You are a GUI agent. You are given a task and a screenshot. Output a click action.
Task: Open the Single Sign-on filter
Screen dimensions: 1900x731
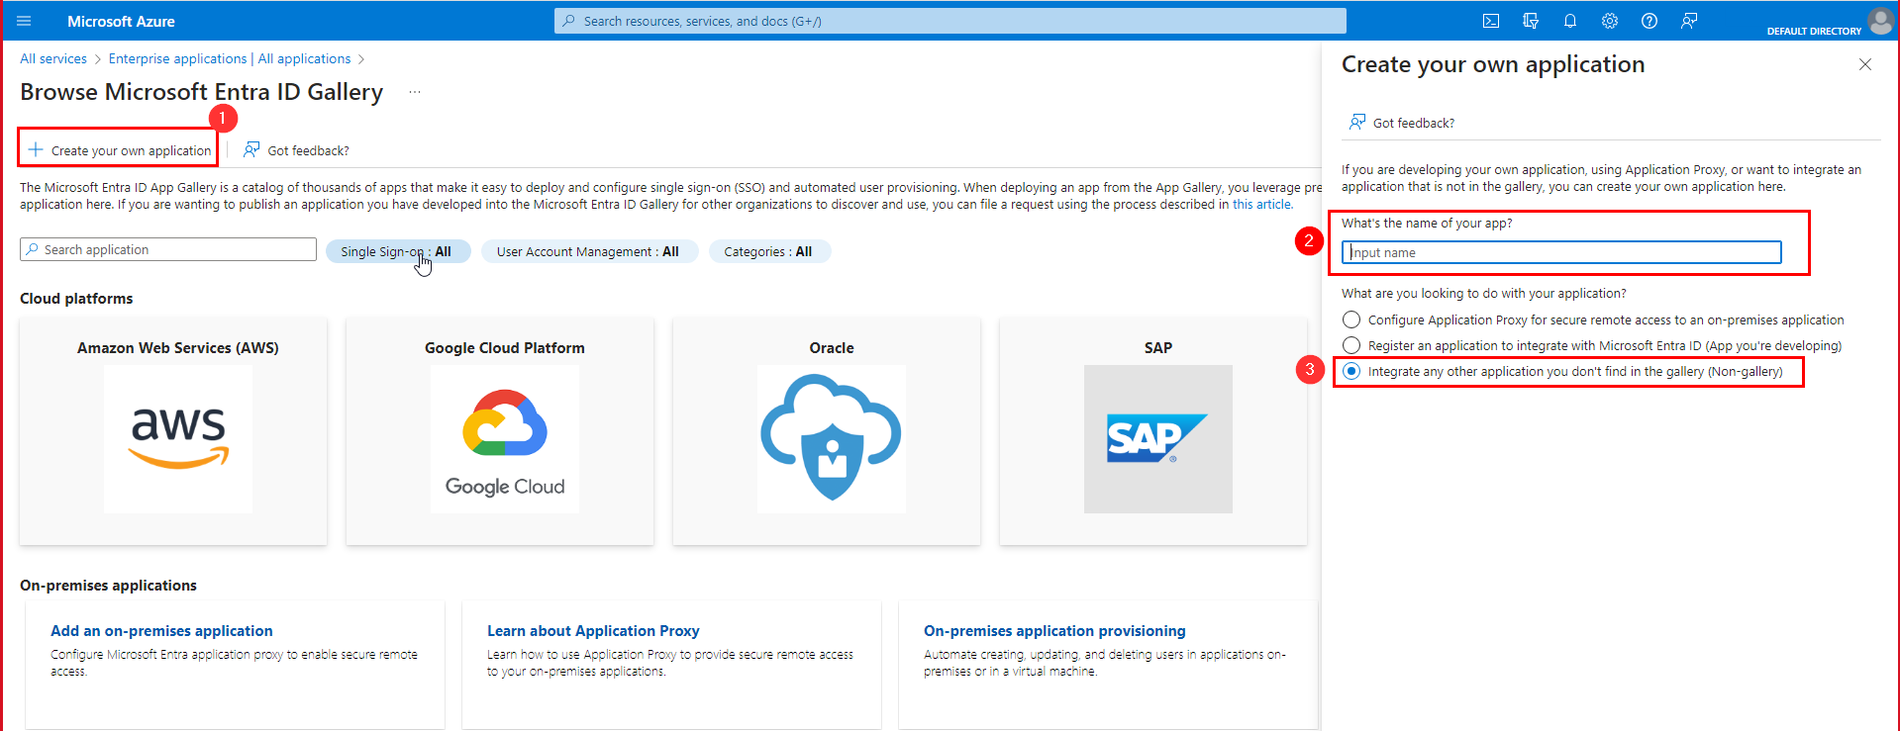tap(398, 251)
